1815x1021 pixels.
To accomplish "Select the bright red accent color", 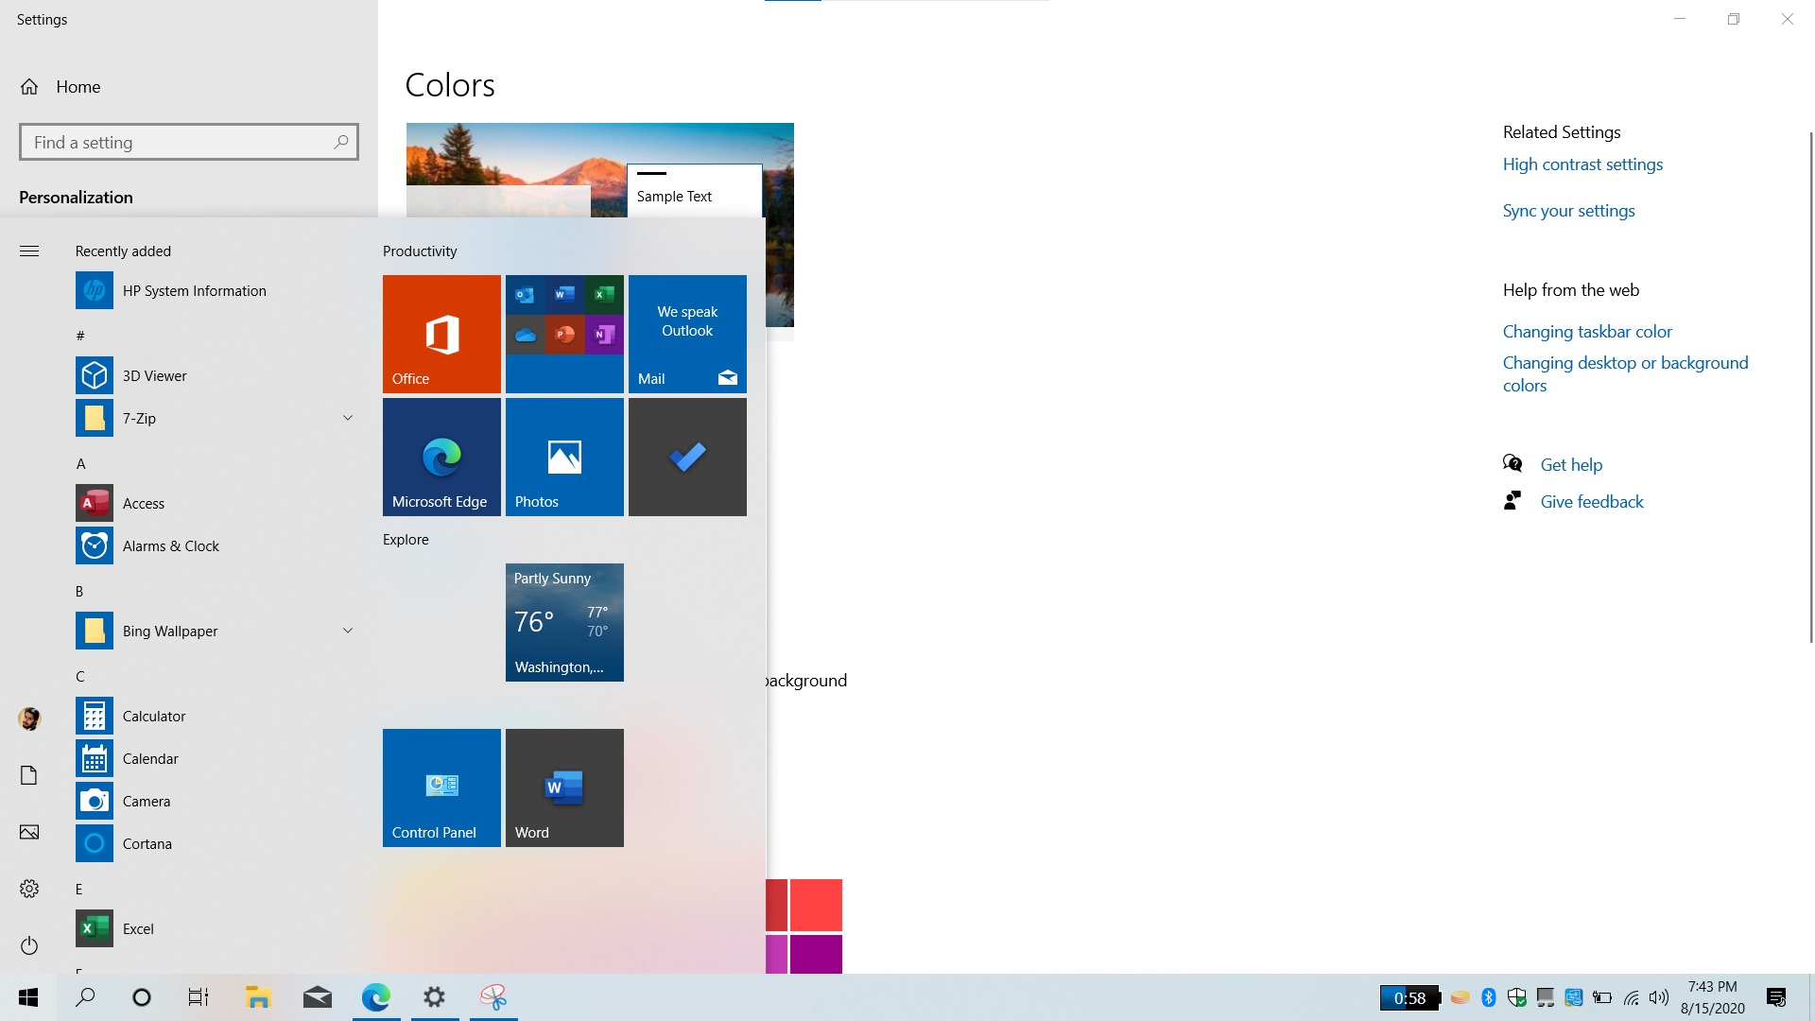I will pyautogui.click(x=816, y=905).
